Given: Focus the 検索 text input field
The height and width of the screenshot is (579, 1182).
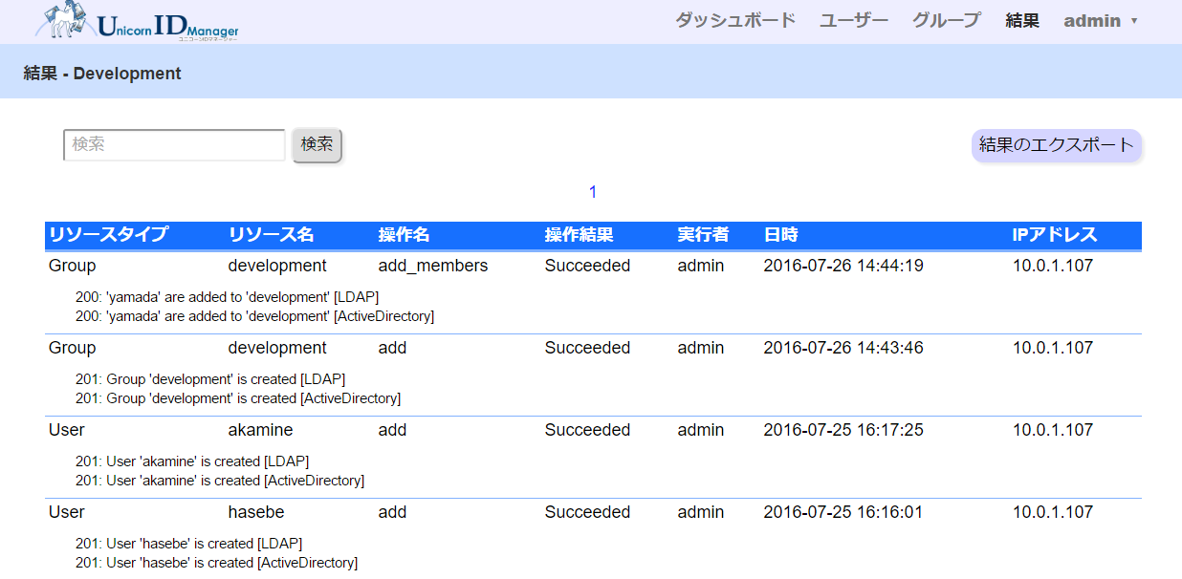Looking at the screenshot, I should pyautogui.click(x=174, y=145).
